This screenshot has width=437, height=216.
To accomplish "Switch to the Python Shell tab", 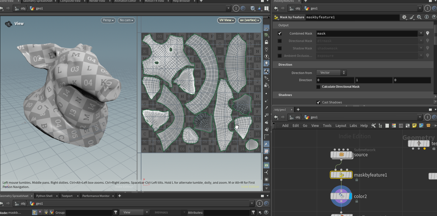I will click(44, 196).
